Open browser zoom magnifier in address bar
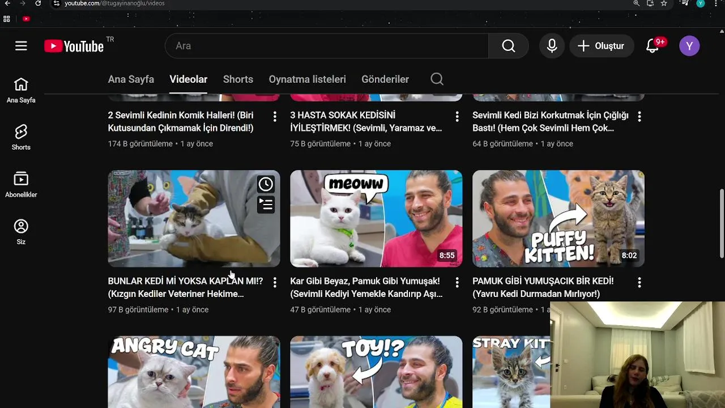This screenshot has height=408, width=725. pos(637,3)
